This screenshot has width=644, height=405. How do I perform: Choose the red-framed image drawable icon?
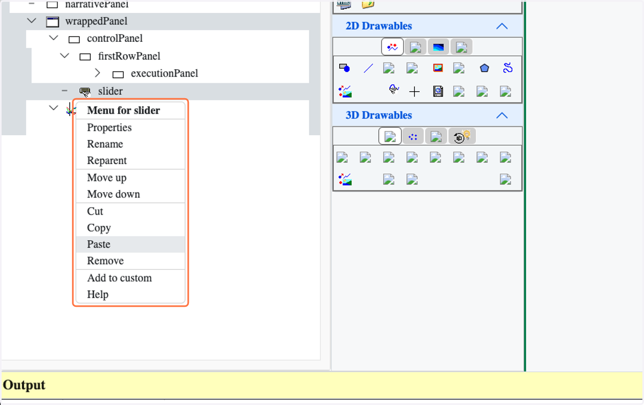click(x=438, y=68)
